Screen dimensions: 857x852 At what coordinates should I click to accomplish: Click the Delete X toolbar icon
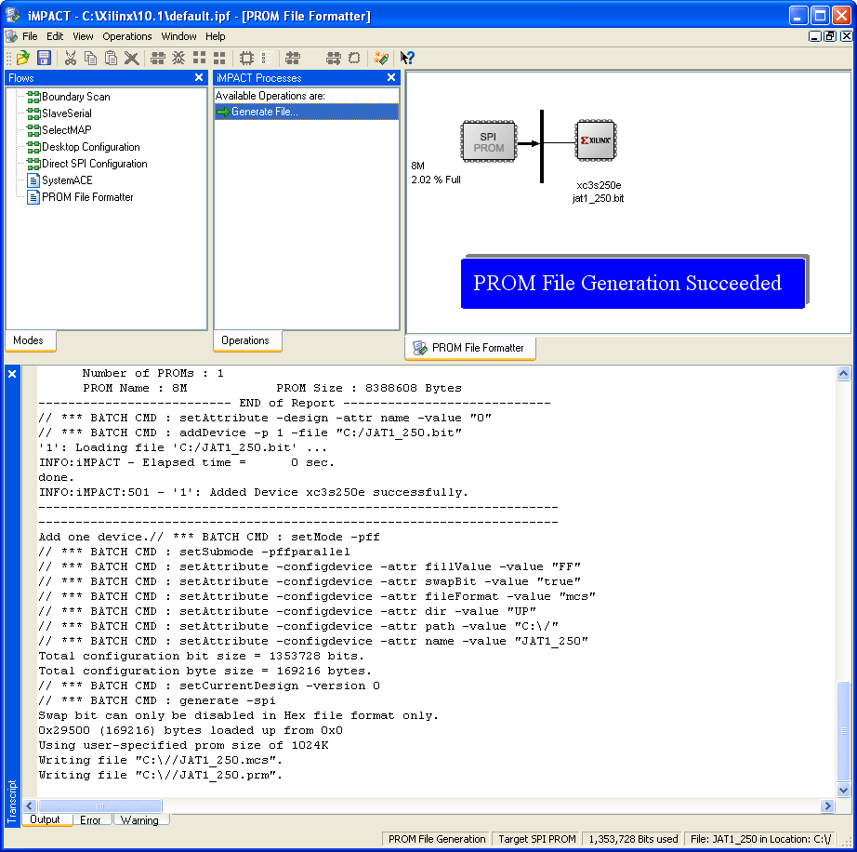[x=131, y=58]
